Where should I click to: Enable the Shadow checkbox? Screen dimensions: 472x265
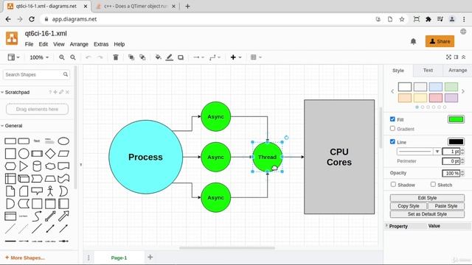pyautogui.click(x=393, y=185)
